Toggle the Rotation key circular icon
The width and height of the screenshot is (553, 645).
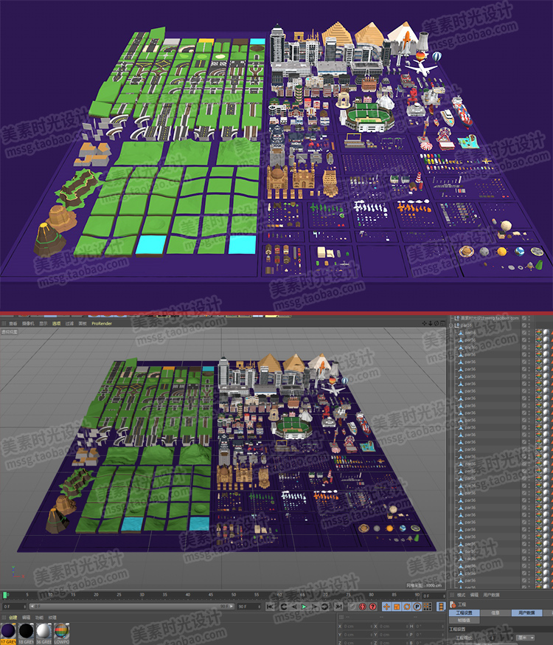407,607
